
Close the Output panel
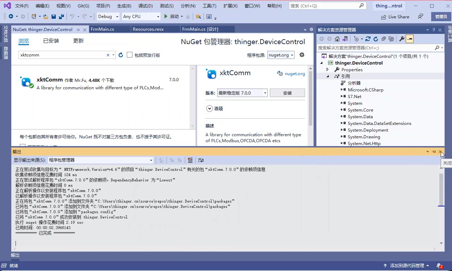(440, 152)
